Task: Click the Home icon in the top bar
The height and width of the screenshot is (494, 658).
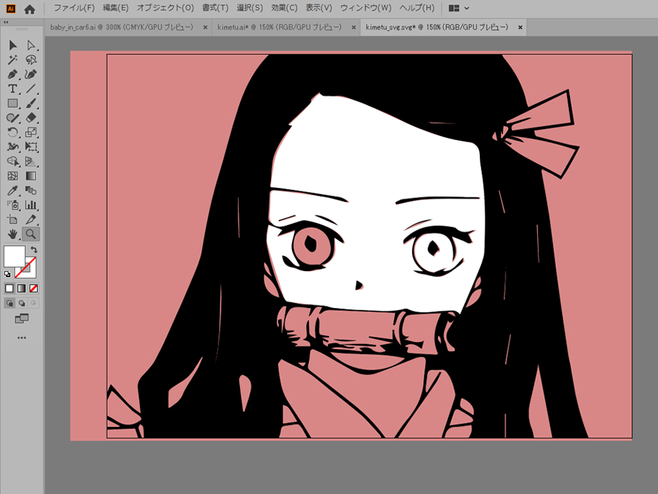Action: pyautogui.click(x=29, y=9)
